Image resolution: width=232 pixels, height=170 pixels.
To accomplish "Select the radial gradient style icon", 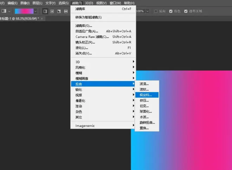I will coord(52,11).
